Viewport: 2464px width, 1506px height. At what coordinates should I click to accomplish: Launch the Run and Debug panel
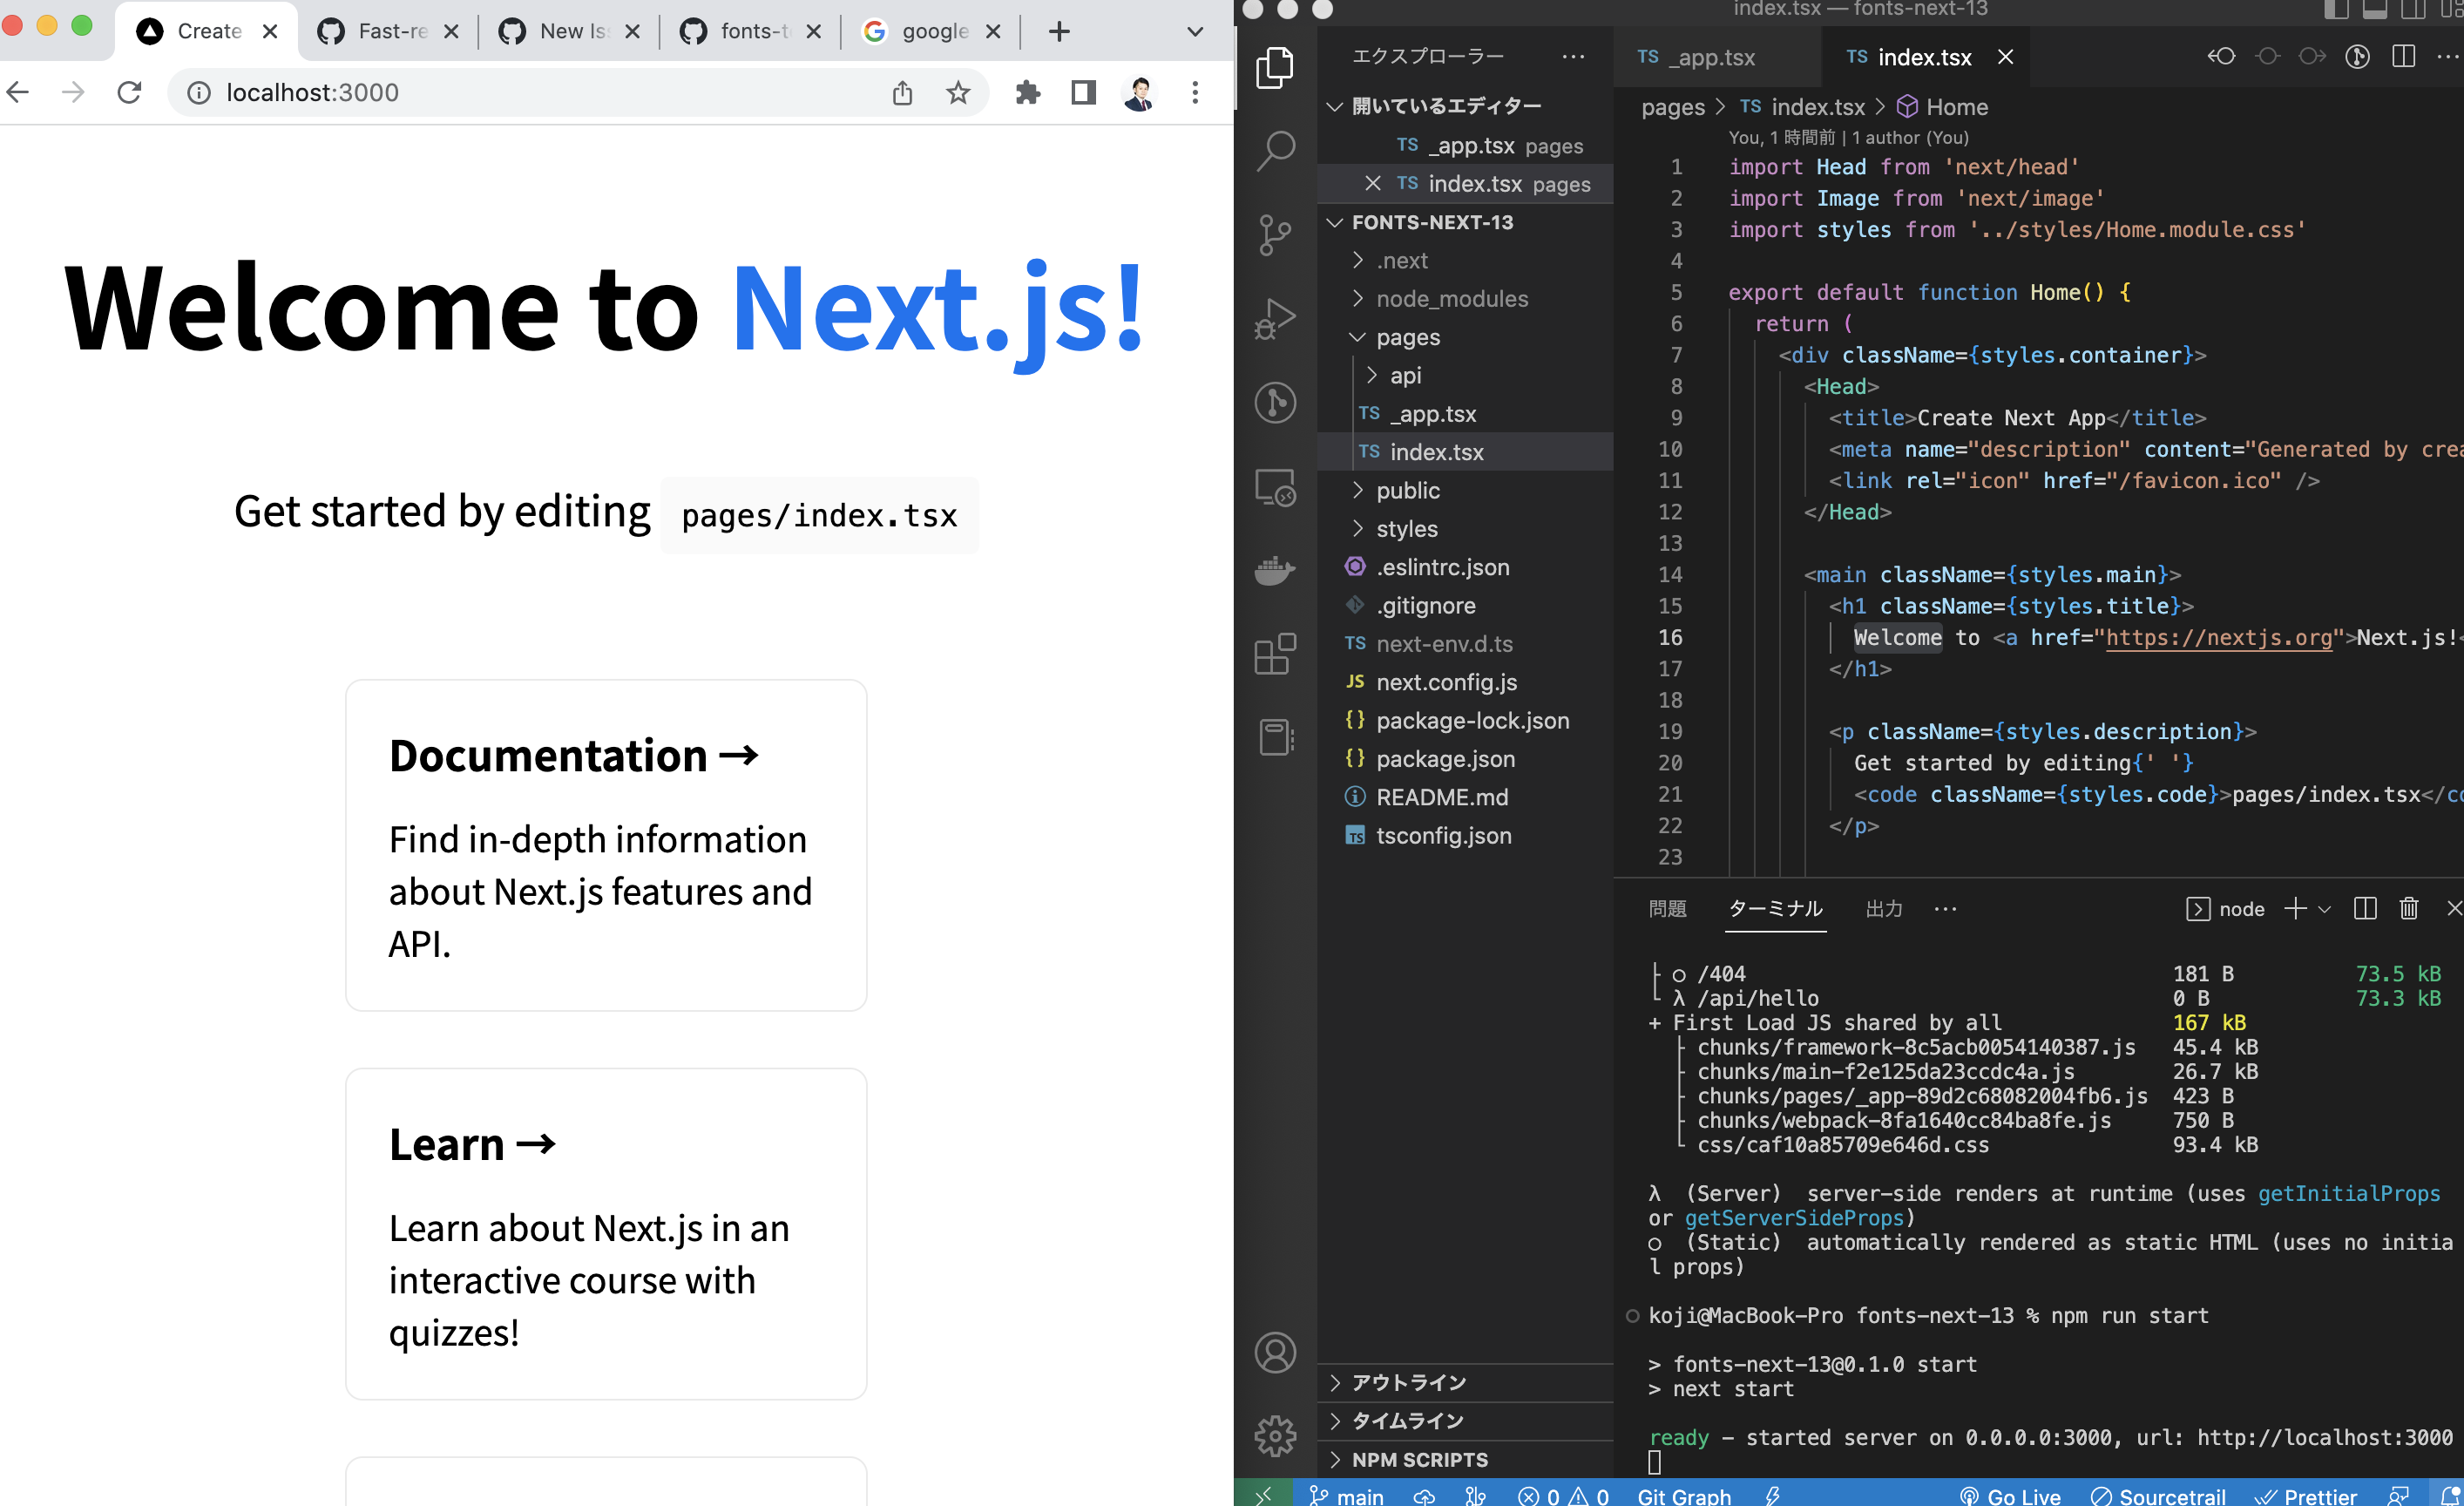(1275, 318)
